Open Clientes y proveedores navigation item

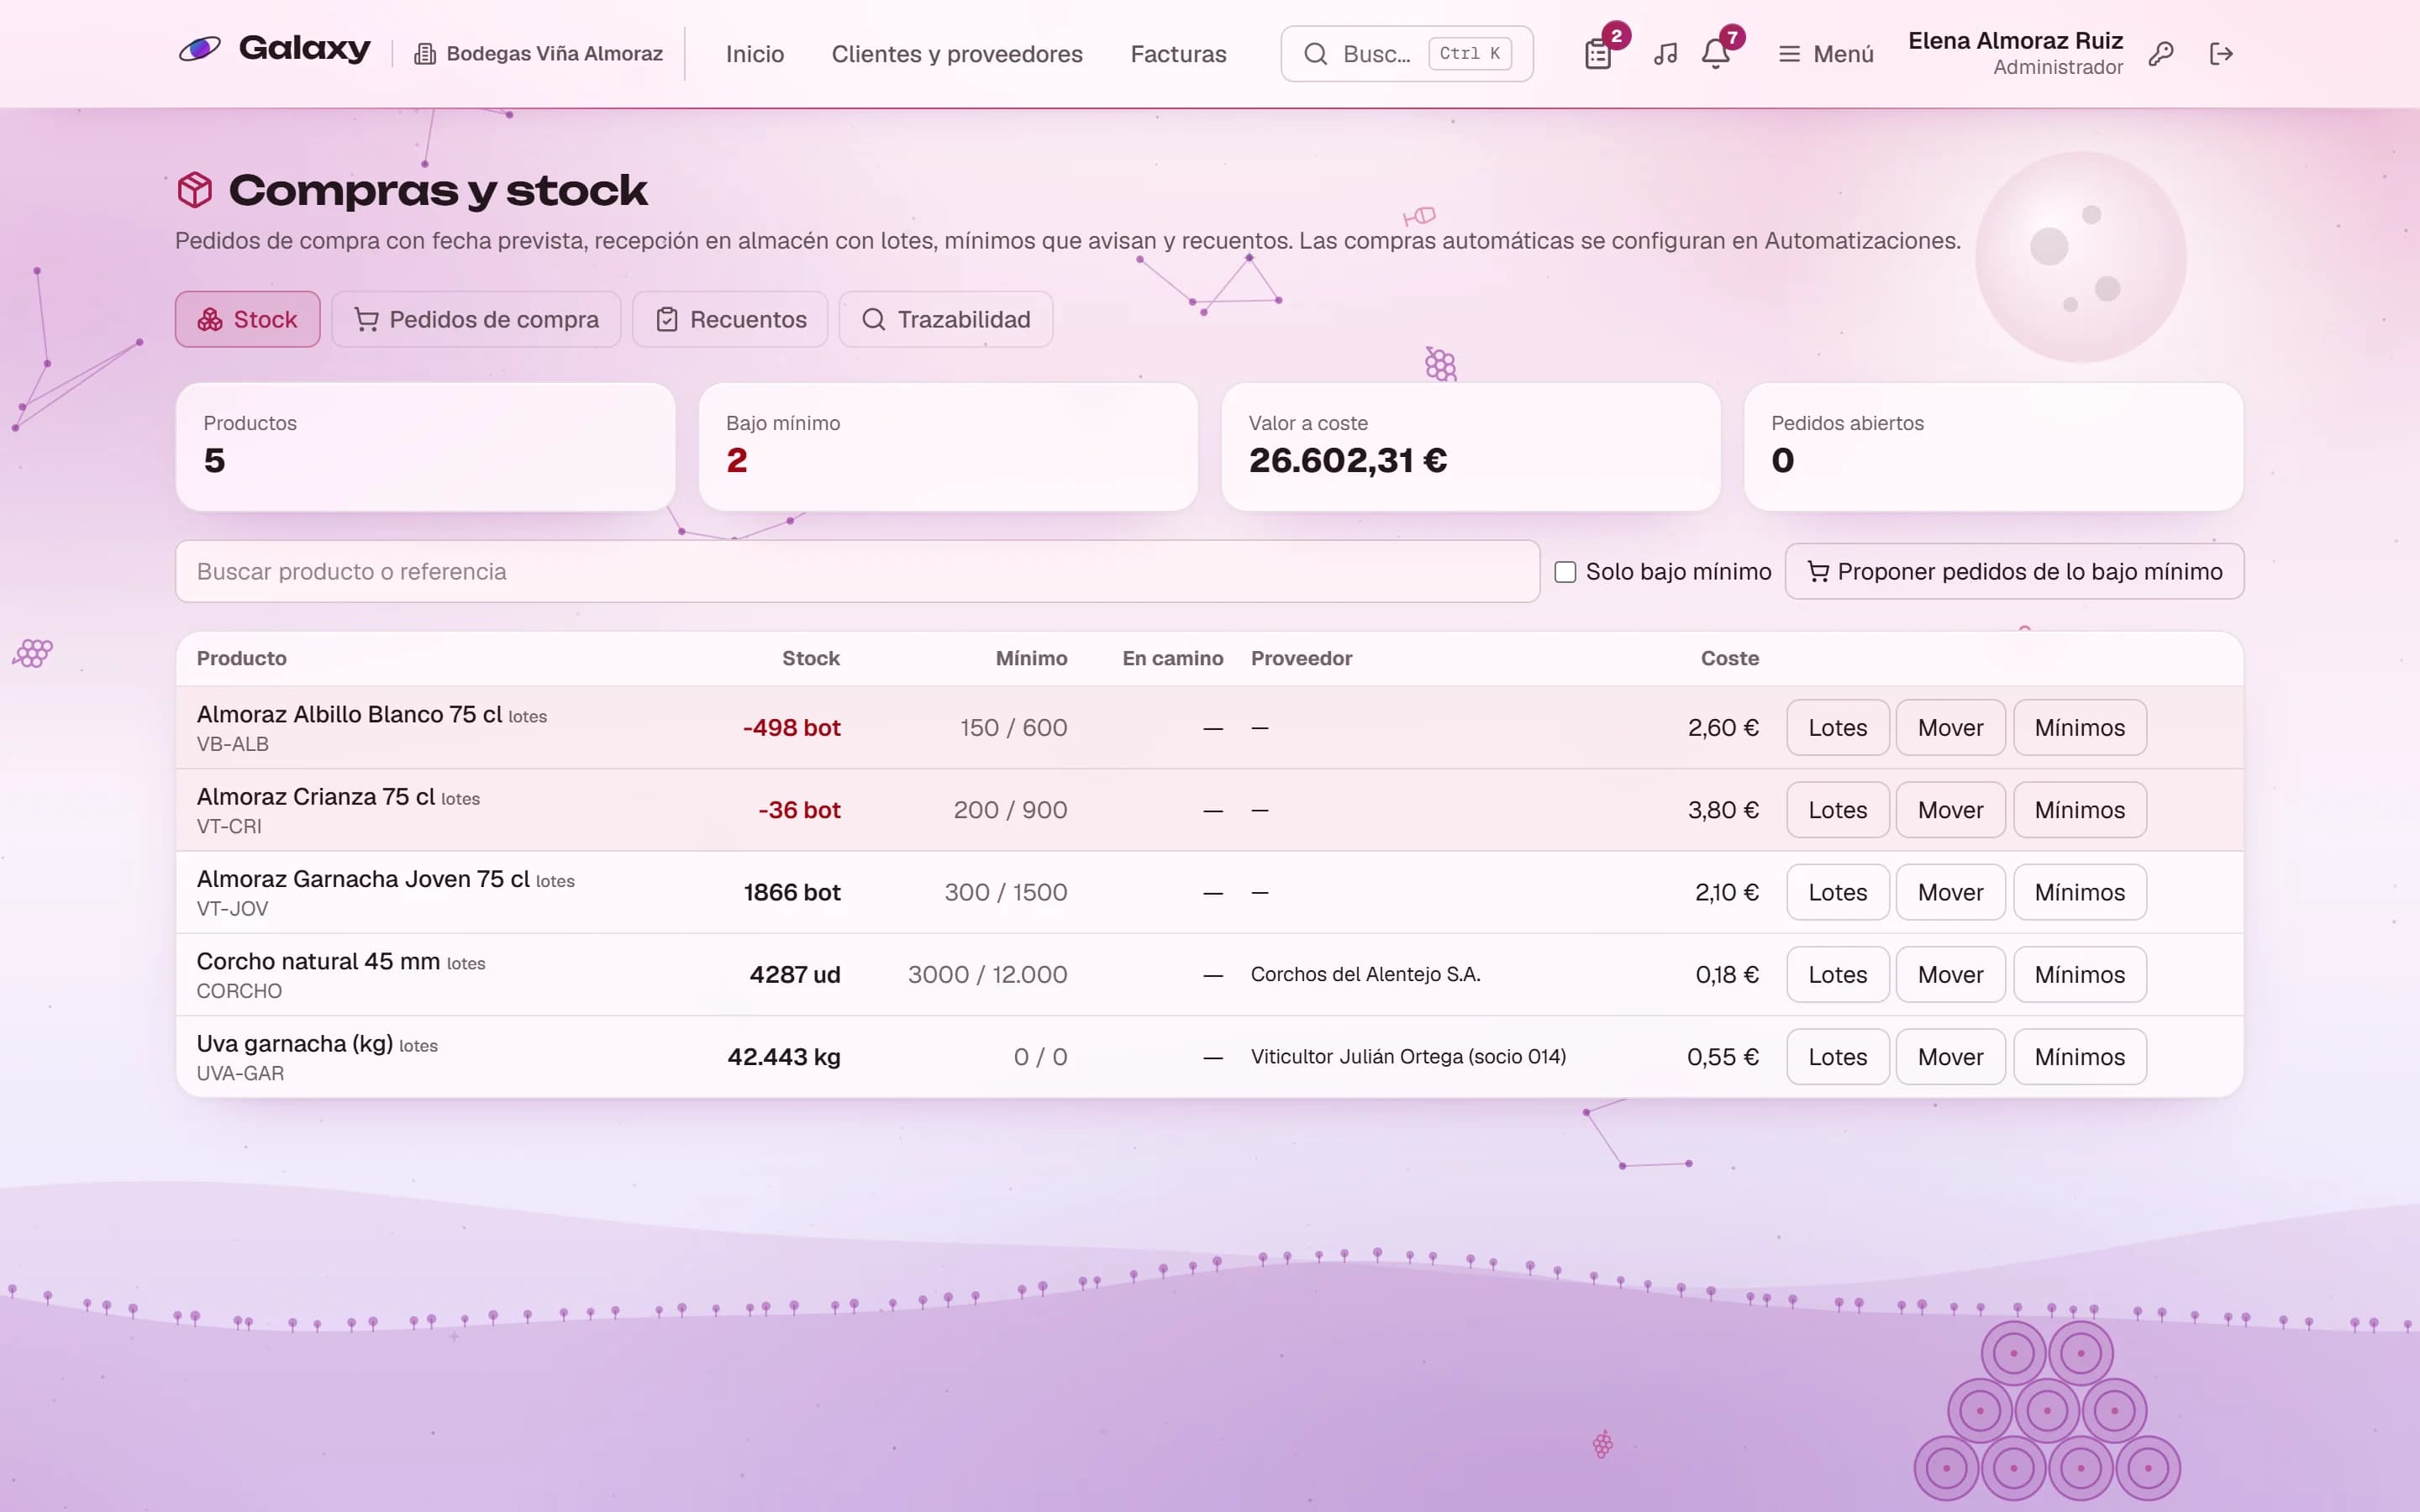(957, 54)
